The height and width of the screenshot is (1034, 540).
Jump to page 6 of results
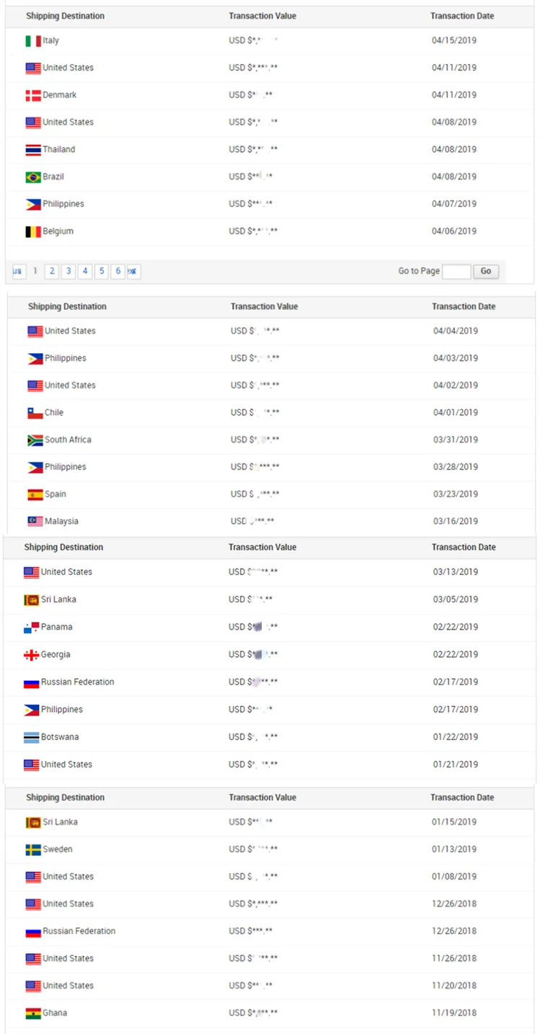pyautogui.click(x=118, y=272)
